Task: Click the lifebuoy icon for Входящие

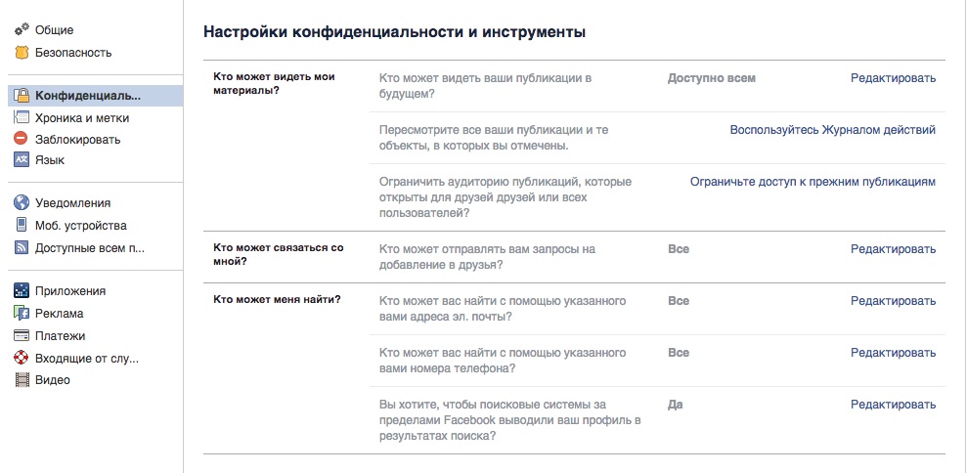Action: [22, 358]
